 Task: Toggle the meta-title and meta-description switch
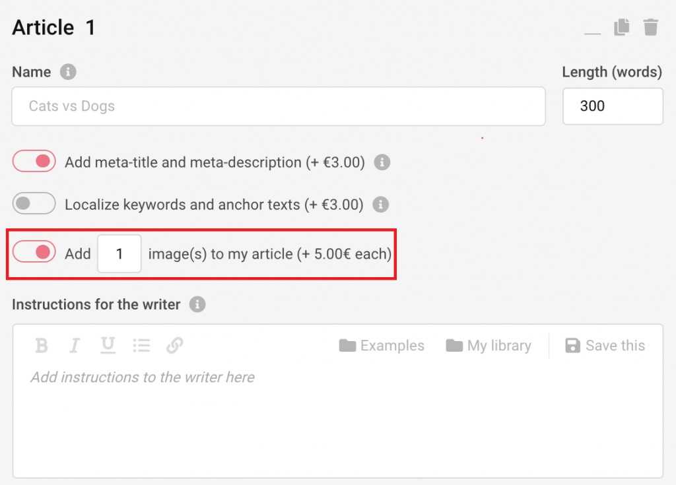[x=34, y=161]
